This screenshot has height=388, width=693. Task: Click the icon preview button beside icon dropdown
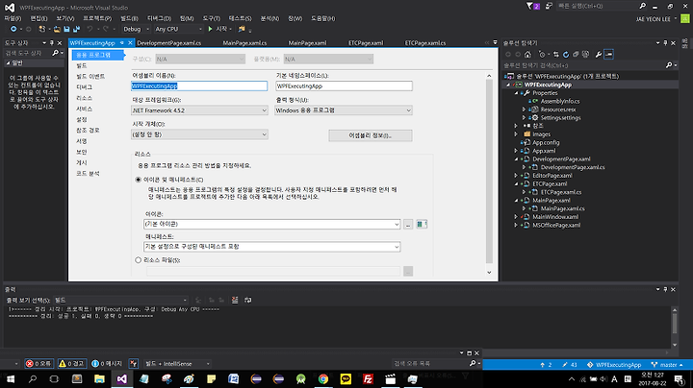pos(422,224)
